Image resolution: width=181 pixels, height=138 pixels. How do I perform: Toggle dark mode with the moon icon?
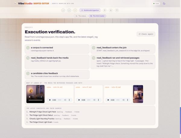pos(164,3)
